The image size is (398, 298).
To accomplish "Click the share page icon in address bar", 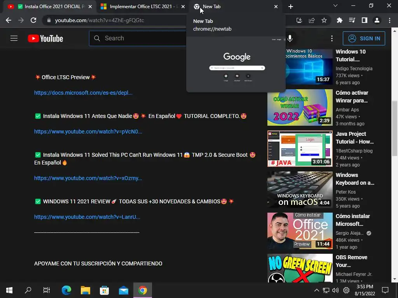I will point(311,20).
